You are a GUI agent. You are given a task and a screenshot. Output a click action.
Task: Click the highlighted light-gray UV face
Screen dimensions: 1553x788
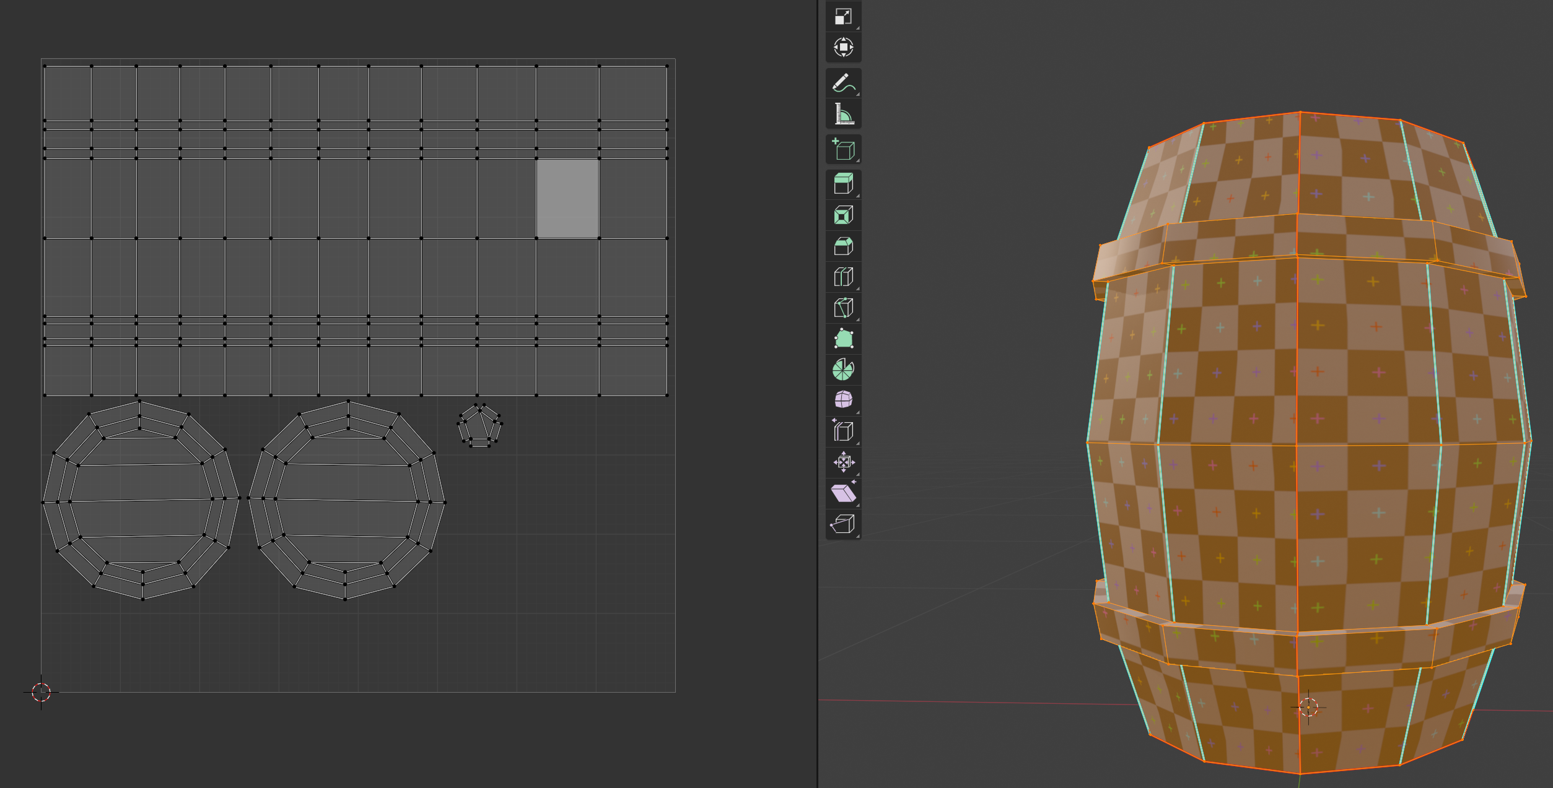coord(567,198)
